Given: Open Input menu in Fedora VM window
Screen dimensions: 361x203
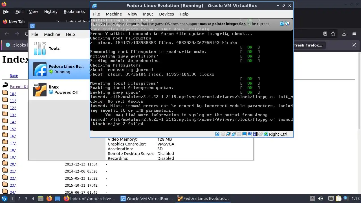Looking at the screenshot, I should (x=148, y=14).
